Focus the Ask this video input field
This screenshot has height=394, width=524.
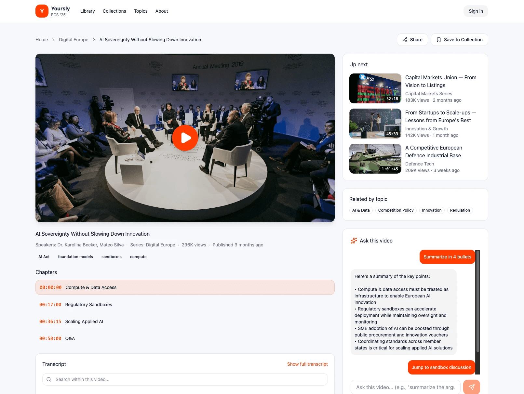tap(406, 387)
